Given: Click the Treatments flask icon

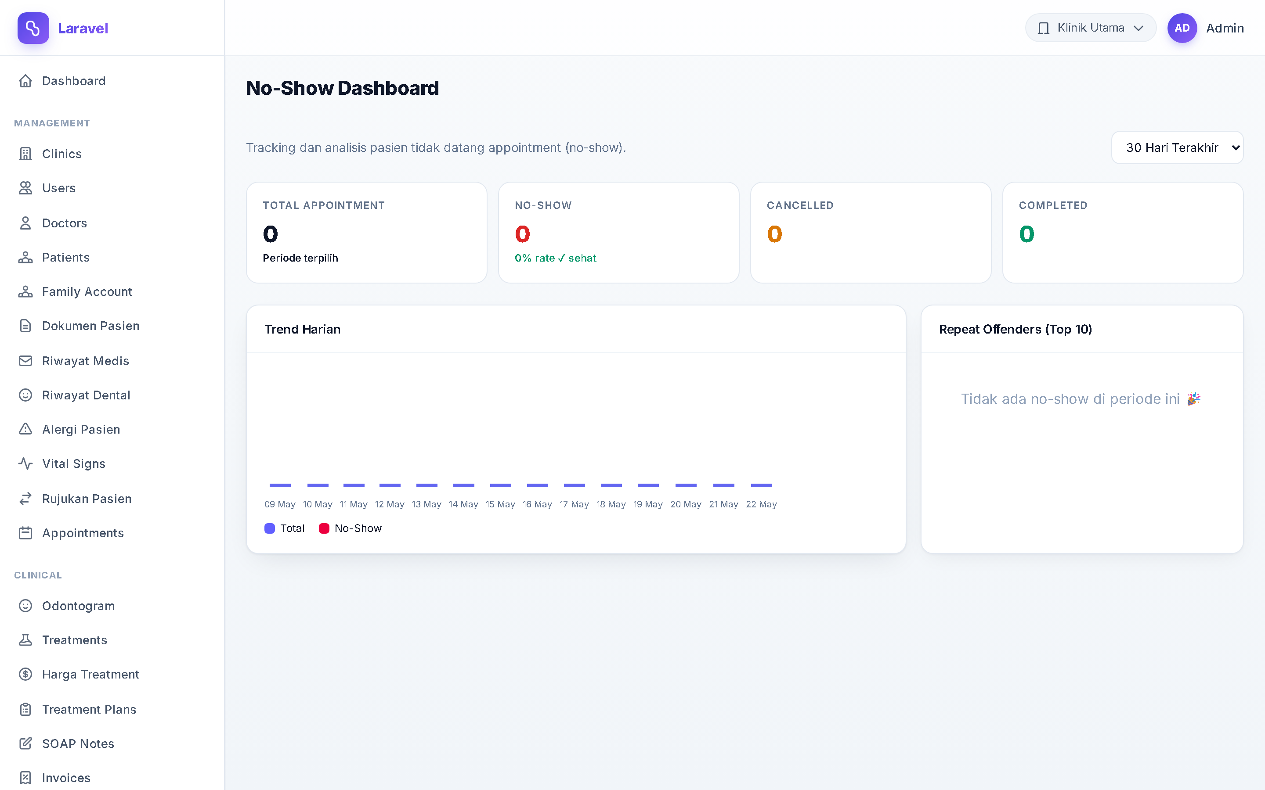Looking at the screenshot, I should [x=25, y=640].
